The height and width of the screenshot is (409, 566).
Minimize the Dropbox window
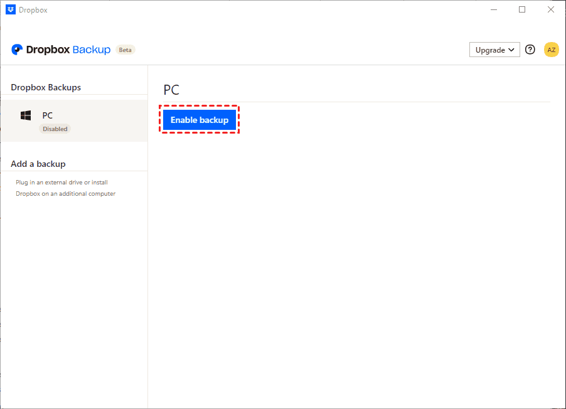[x=494, y=10]
